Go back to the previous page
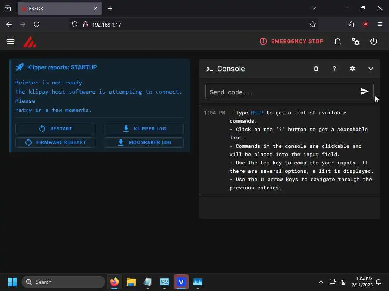Image resolution: width=389 pixels, height=291 pixels. 9,24
